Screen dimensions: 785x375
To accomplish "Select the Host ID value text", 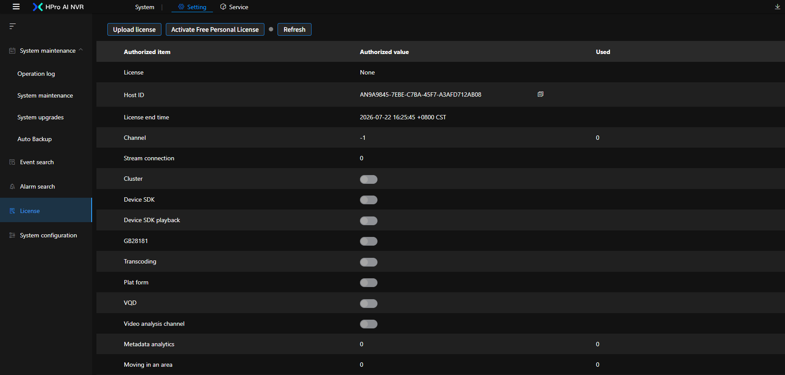I will pyautogui.click(x=421, y=95).
